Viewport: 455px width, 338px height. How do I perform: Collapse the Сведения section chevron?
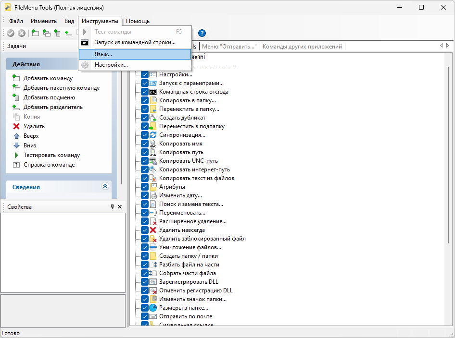pyautogui.click(x=105, y=186)
